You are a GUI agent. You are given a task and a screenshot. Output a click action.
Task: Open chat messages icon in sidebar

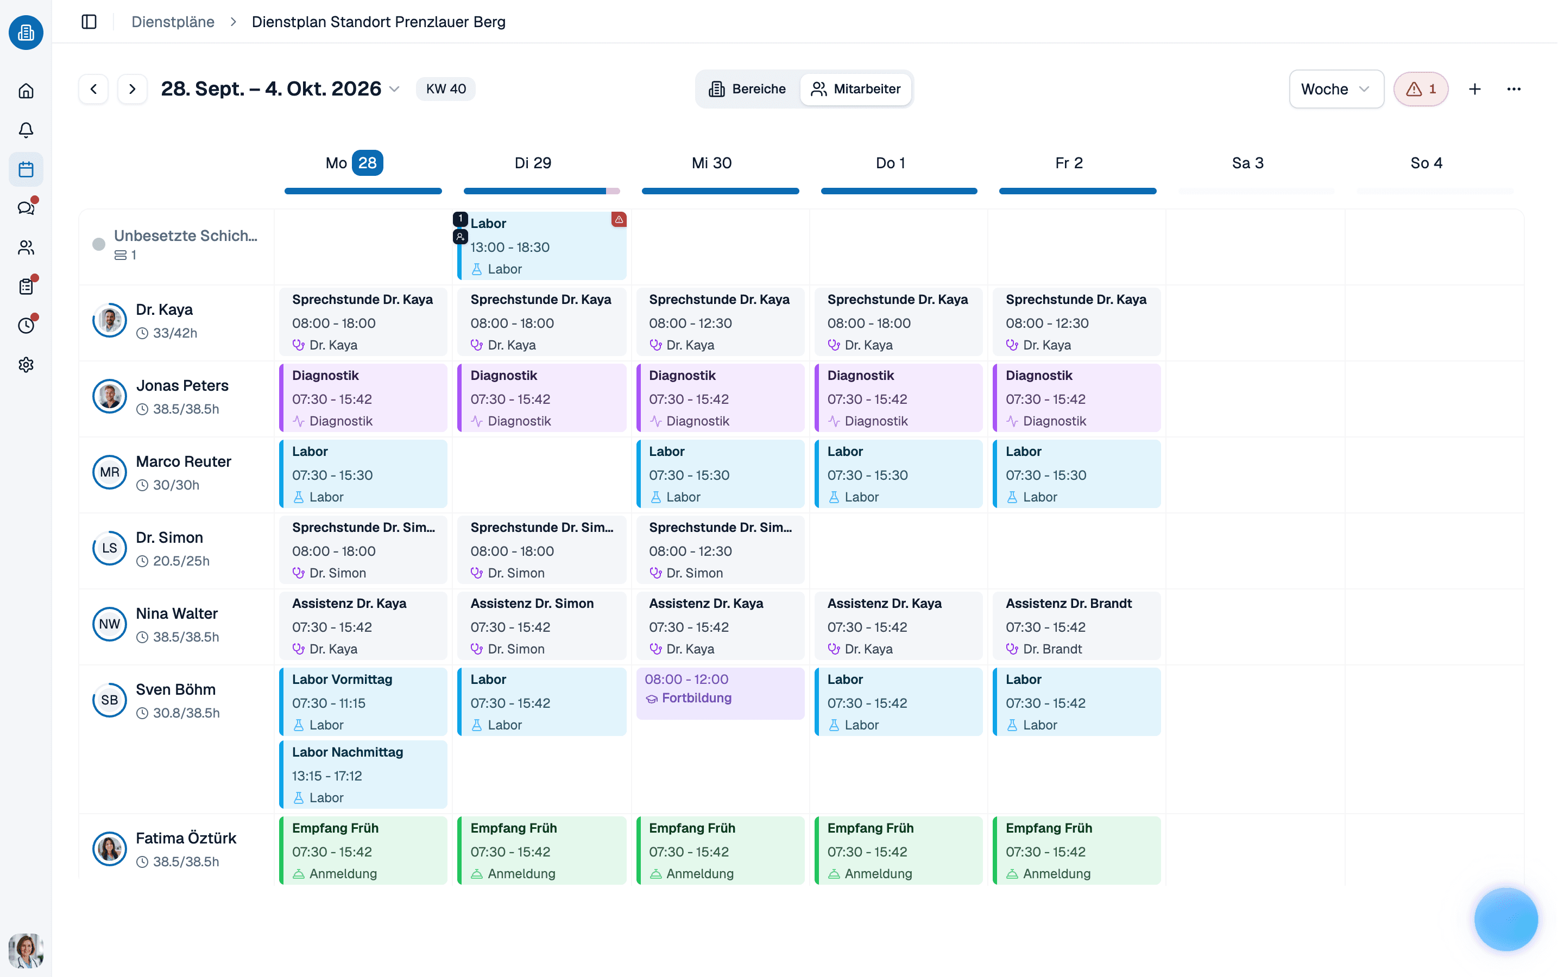click(26, 209)
